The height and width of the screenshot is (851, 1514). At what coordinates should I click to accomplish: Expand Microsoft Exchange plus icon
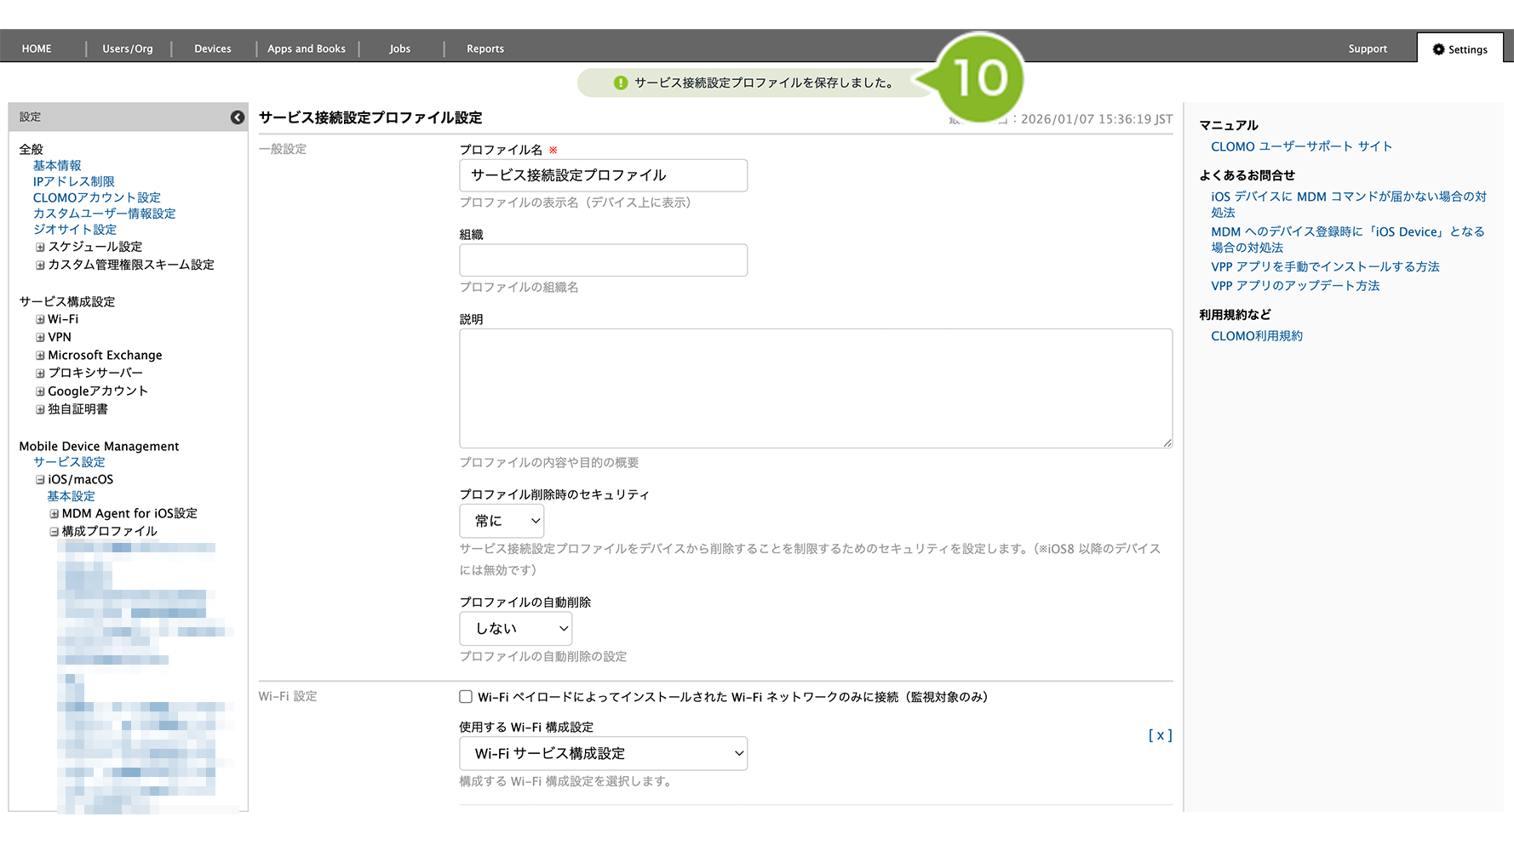[x=40, y=356]
